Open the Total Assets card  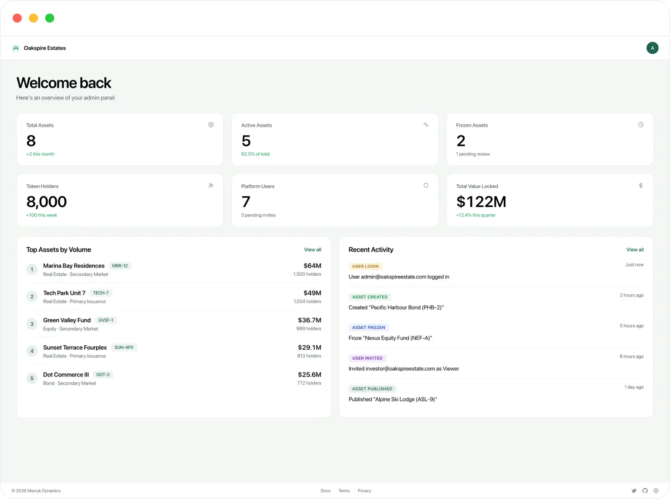pos(120,139)
